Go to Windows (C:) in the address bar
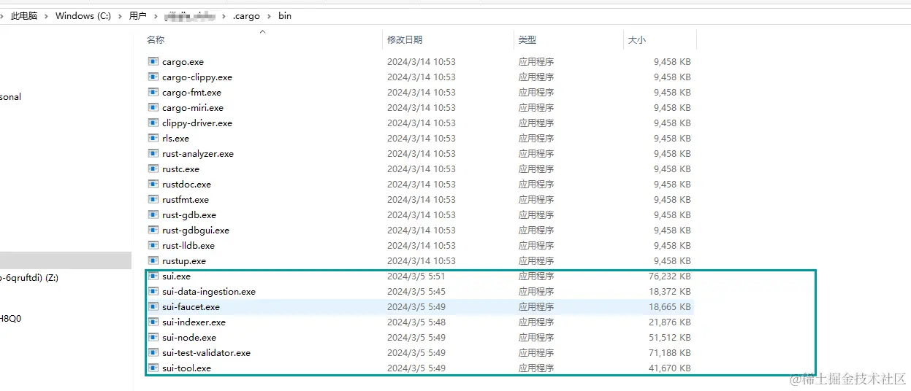This screenshot has width=911, height=391. coord(83,15)
